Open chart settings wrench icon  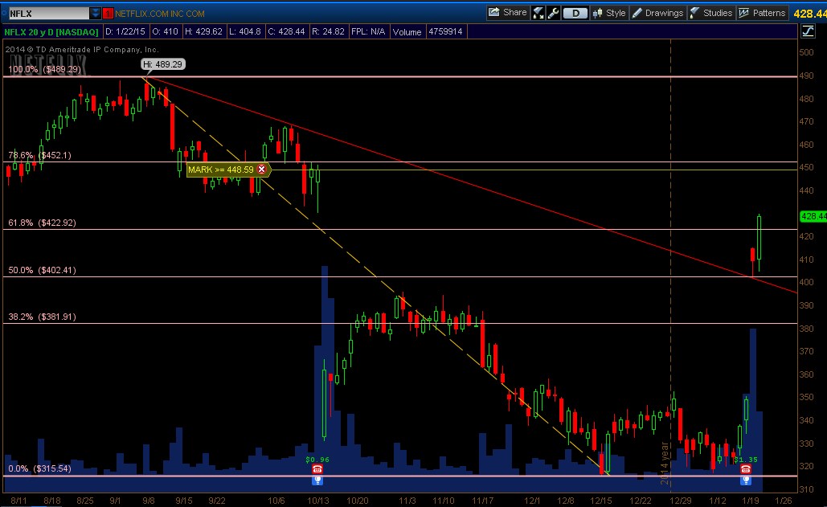(x=553, y=13)
